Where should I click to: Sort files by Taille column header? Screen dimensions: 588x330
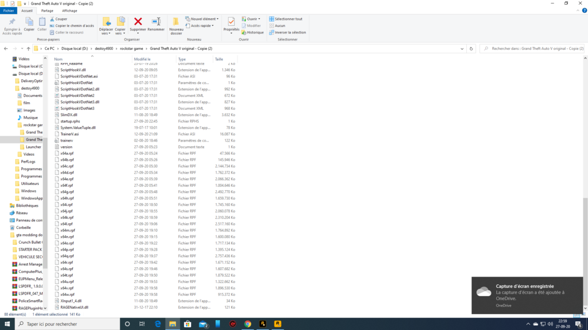tap(219, 59)
